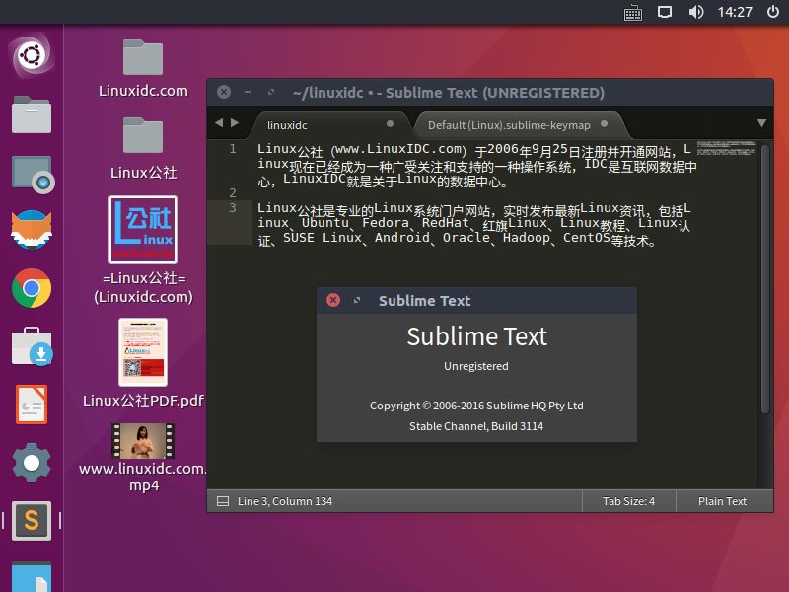Click the editor's vertical scrollbar
789x592 pixels.
765,279
